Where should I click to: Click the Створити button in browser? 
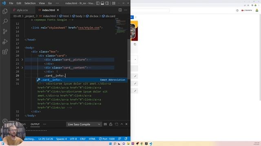click(247, 10)
